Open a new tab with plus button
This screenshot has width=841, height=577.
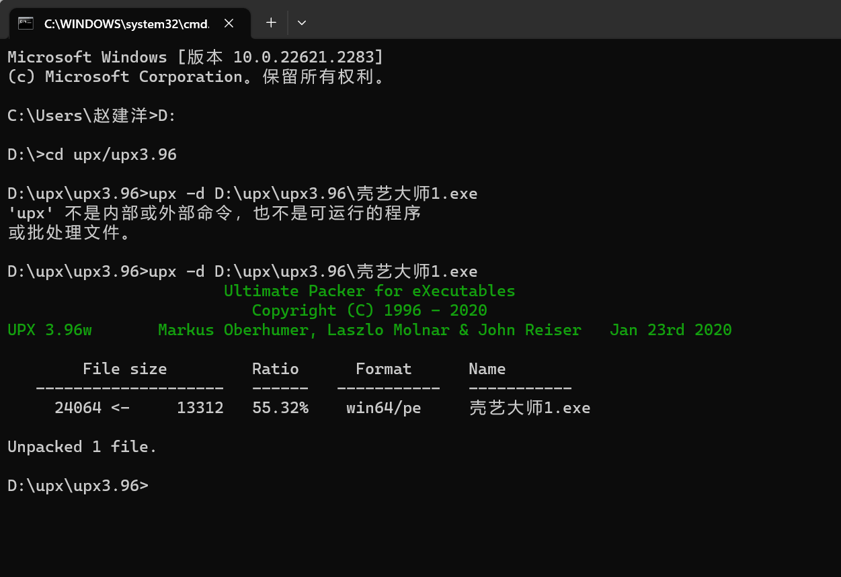[x=271, y=23]
